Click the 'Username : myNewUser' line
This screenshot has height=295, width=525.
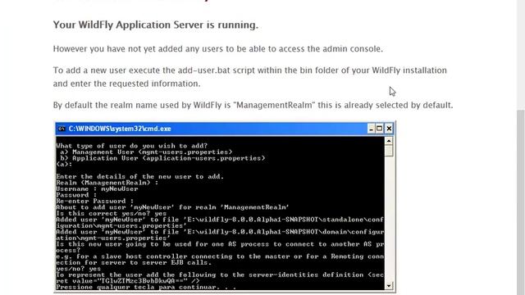point(97,189)
